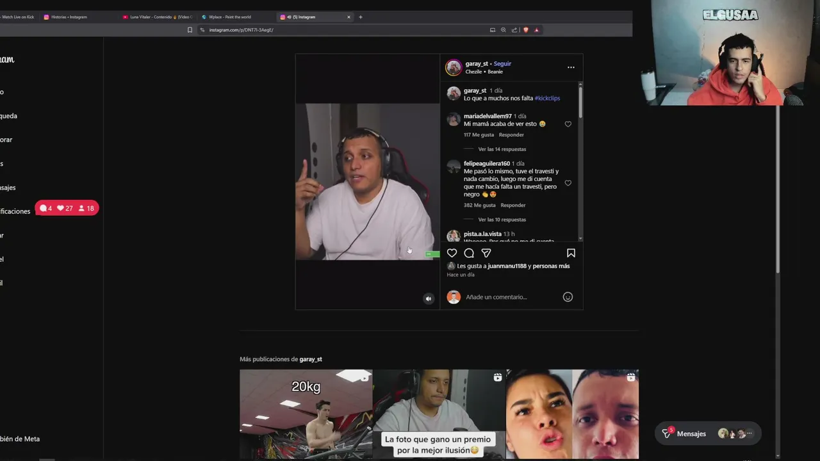Open juanmanu1188 profile link
Viewport: 820px width, 461px height.
507,266
